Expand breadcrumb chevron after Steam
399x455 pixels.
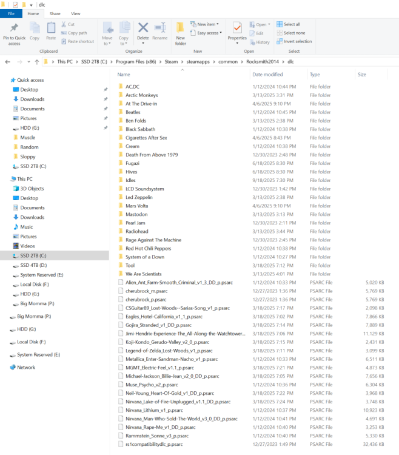click(x=182, y=62)
